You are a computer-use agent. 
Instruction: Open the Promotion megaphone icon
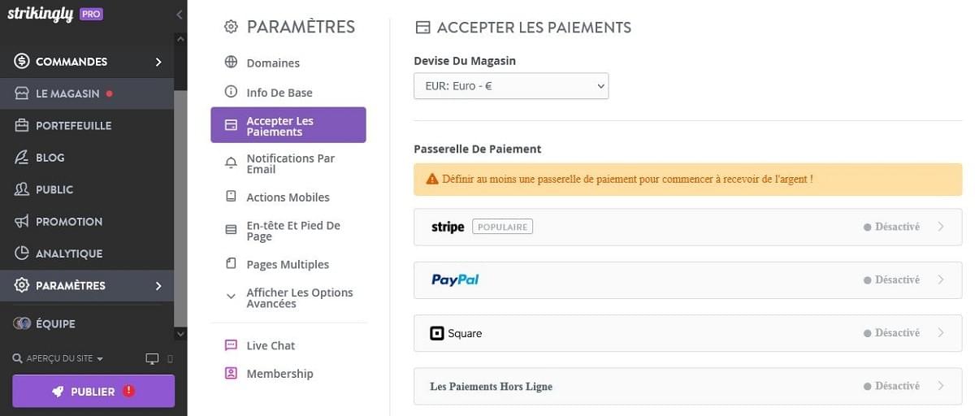pyautogui.click(x=22, y=222)
